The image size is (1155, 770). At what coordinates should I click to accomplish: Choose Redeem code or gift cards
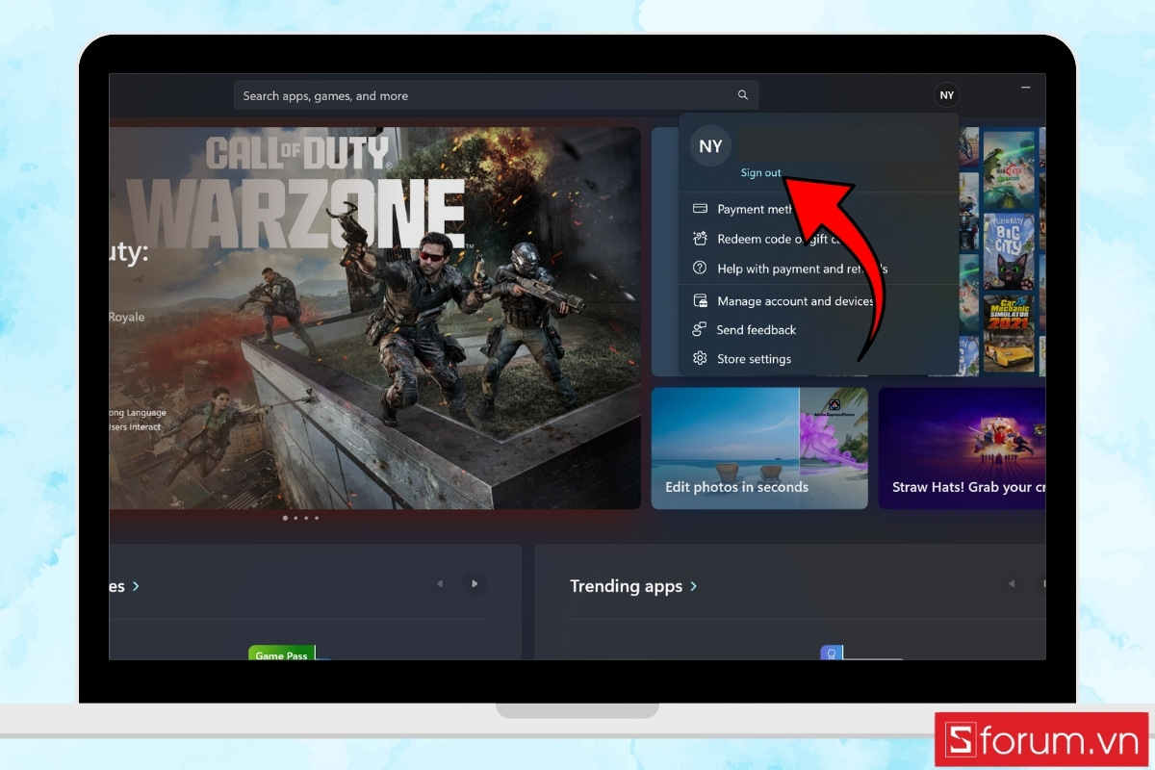818,239
